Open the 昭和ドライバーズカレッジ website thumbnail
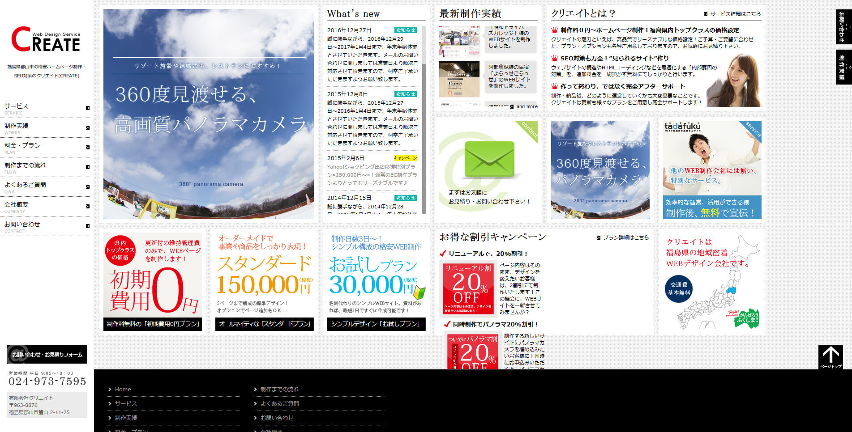The image size is (852, 432). pyautogui.click(x=459, y=41)
